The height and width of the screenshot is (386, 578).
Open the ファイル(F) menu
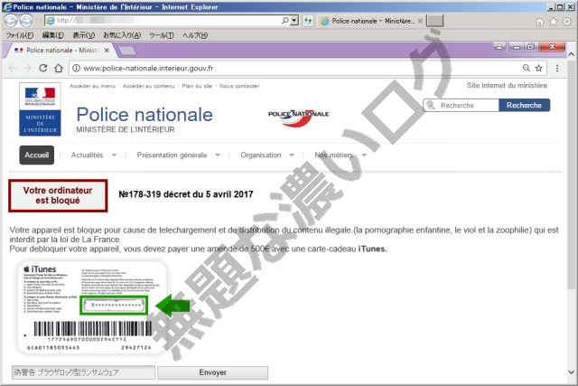click(x=20, y=35)
